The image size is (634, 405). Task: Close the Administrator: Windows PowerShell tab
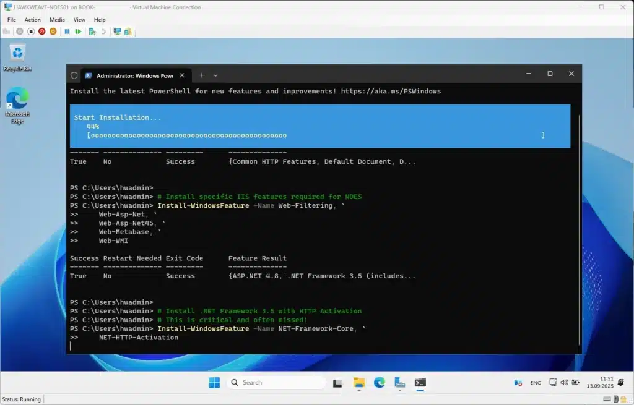[x=182, y=75]
